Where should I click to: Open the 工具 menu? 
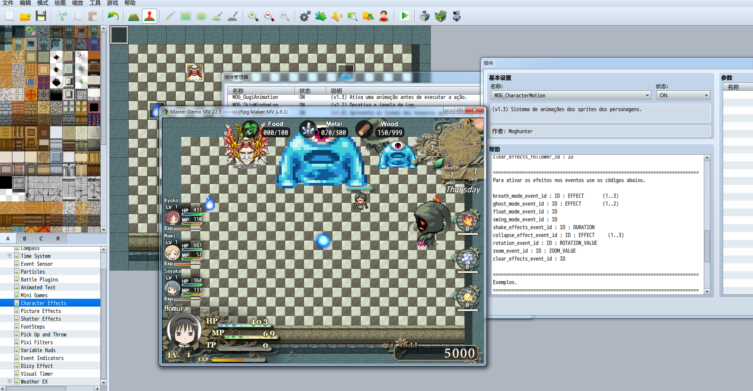coord(95,3)
